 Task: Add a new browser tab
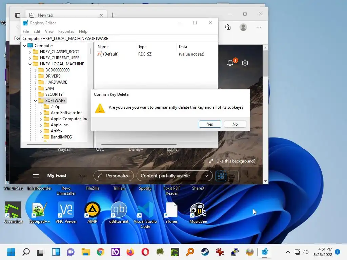click(x=113, y=15)
